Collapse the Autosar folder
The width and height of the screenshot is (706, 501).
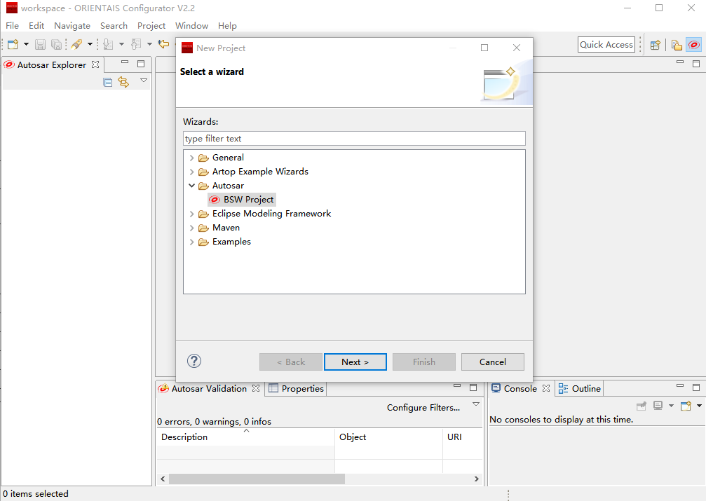(x=192, y=186)
